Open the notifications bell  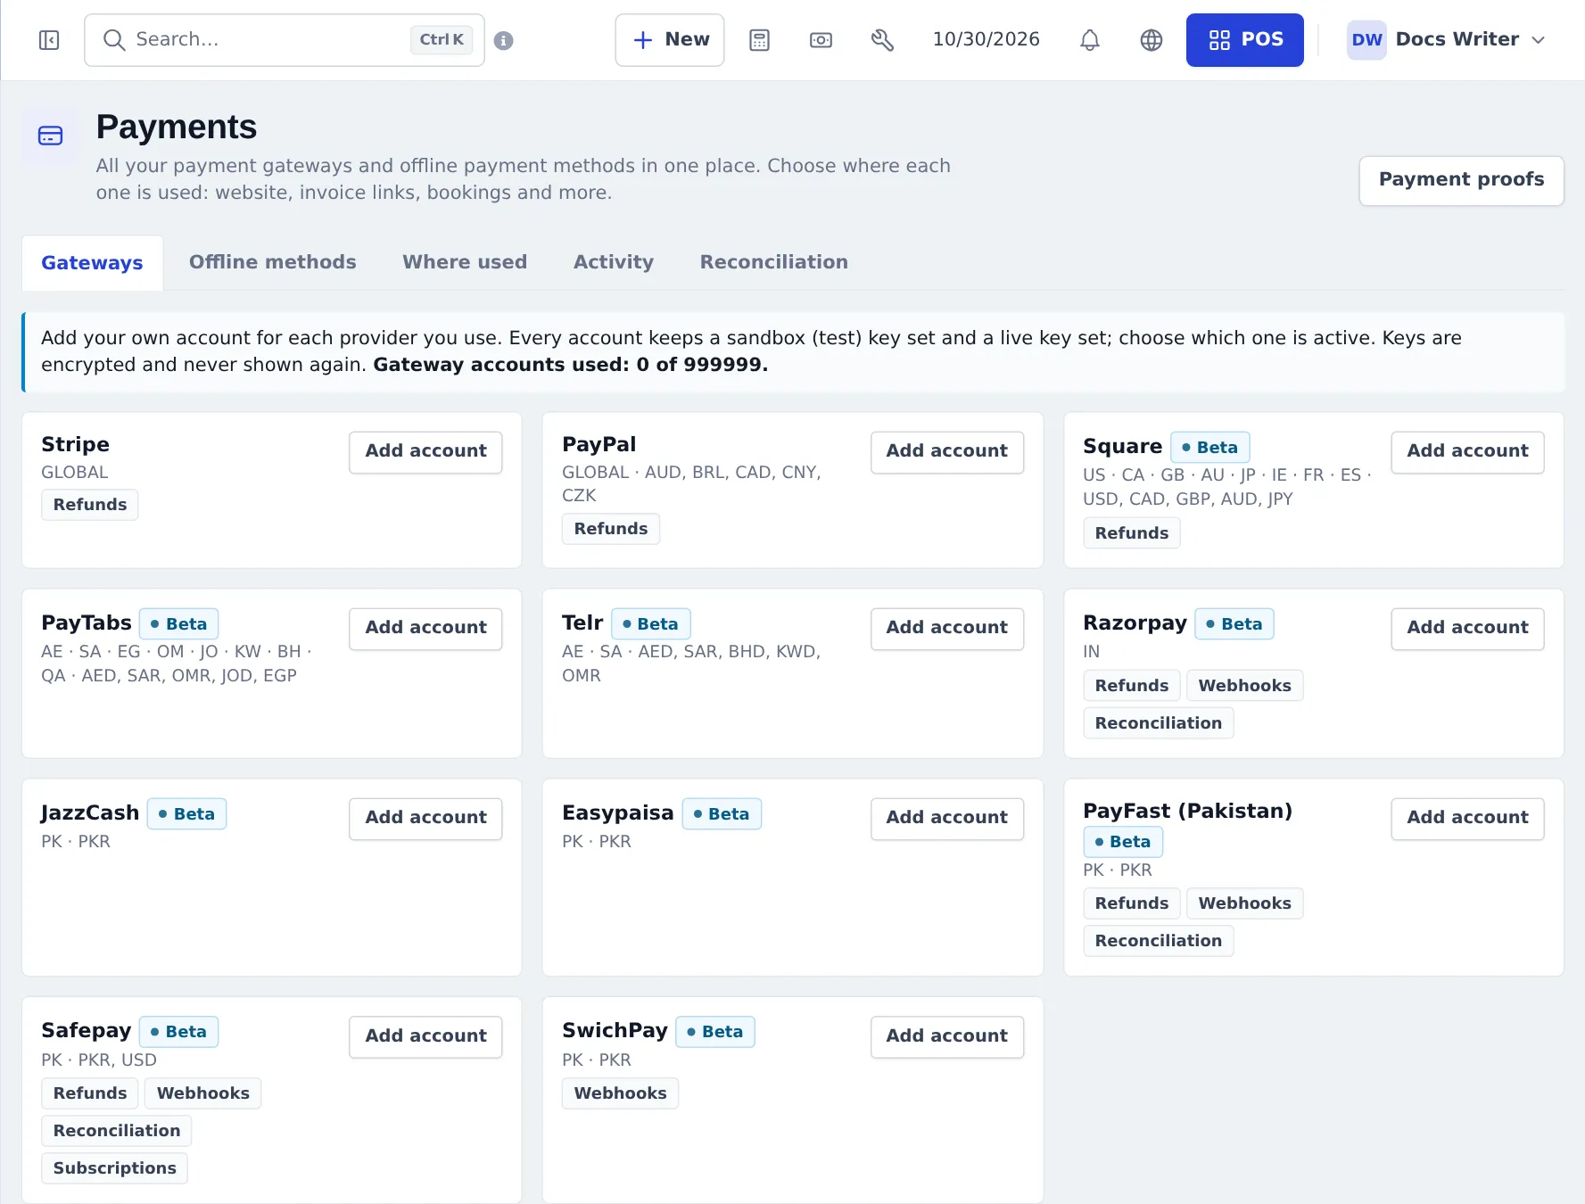click(1089, 40)
